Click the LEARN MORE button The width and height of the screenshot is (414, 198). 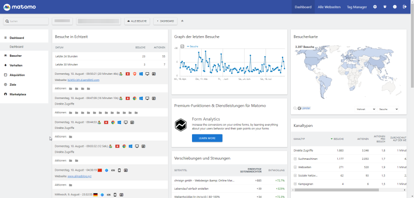pos(207,138)
